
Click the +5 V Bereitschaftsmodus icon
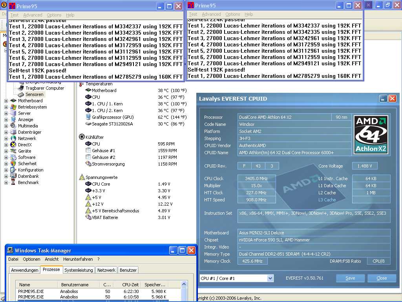pos(88,211)
